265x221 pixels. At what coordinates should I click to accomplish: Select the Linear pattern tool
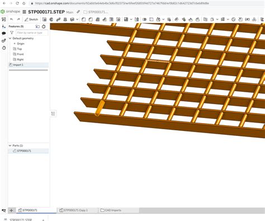[x=126, y=20]
